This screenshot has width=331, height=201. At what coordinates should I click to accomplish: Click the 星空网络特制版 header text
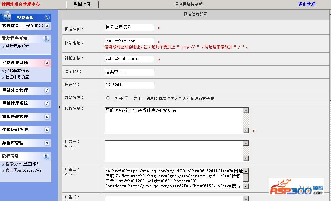[x=188, y=4]
